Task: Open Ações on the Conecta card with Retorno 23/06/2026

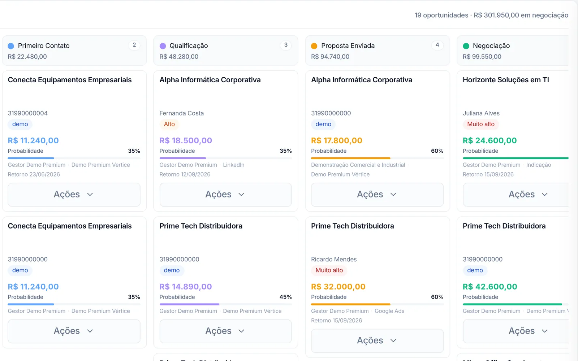Action: click(x=74, y=195)
